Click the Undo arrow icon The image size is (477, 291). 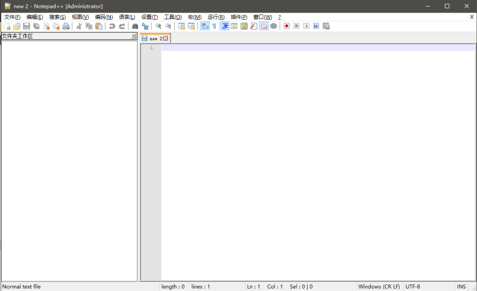pos(112,26)
